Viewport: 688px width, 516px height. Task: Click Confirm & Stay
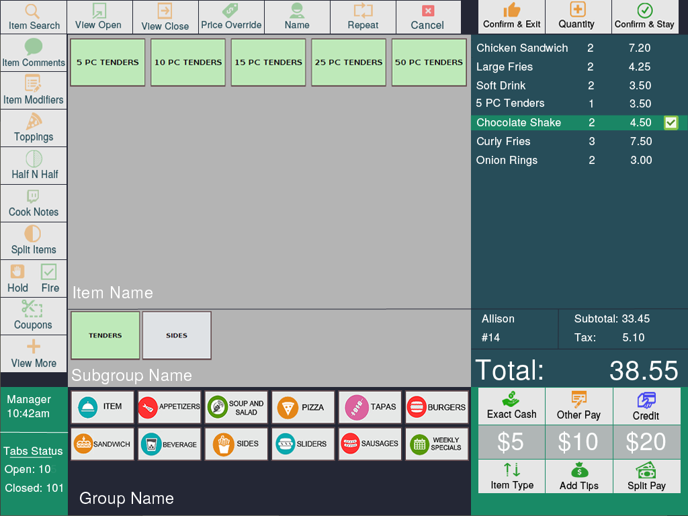(645, 17)
